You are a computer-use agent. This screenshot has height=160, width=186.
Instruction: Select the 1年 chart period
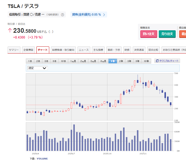click(113, 61)
